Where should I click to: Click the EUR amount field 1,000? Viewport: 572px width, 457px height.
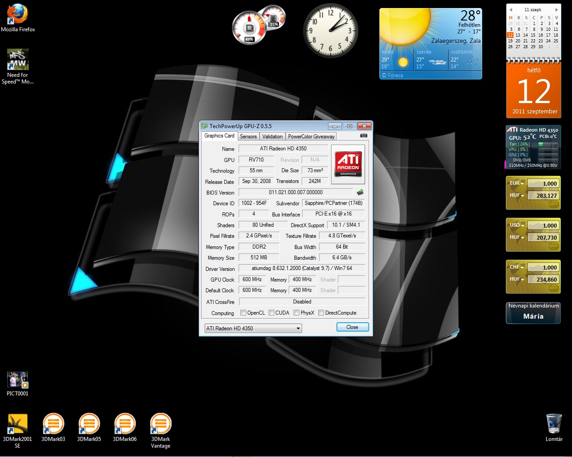(x=543, y=183)
